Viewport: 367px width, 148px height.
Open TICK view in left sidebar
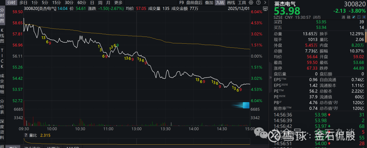tap(2, 58)
